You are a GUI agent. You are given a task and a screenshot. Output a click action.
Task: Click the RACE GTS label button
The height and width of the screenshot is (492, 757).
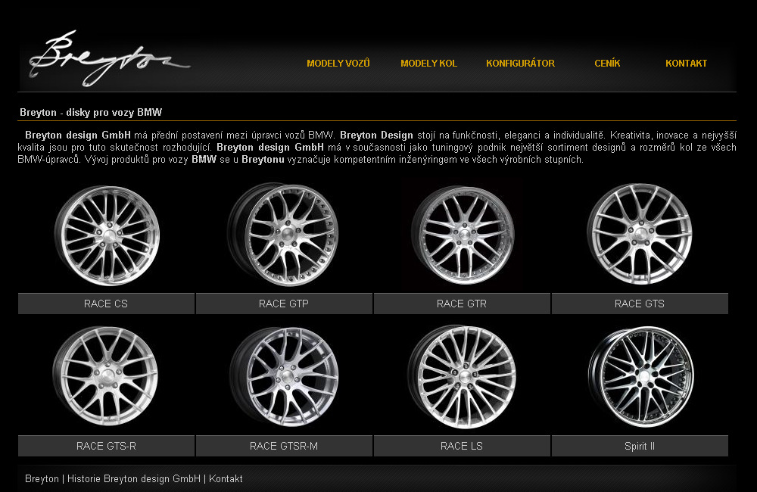coord(640,304)
